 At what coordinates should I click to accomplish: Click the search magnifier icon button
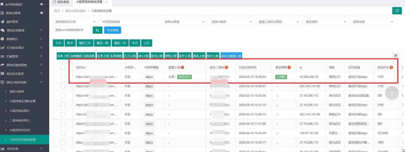(98, 30)
